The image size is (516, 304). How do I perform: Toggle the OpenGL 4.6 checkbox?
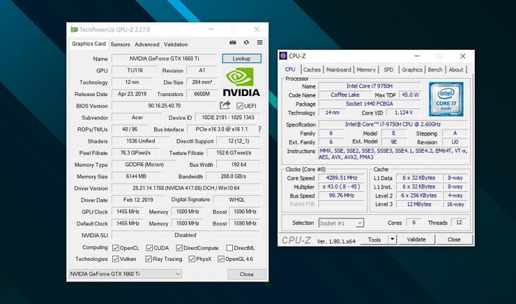[221, 259]
